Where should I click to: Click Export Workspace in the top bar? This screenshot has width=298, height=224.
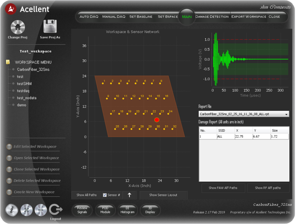(x=249, y=17)
